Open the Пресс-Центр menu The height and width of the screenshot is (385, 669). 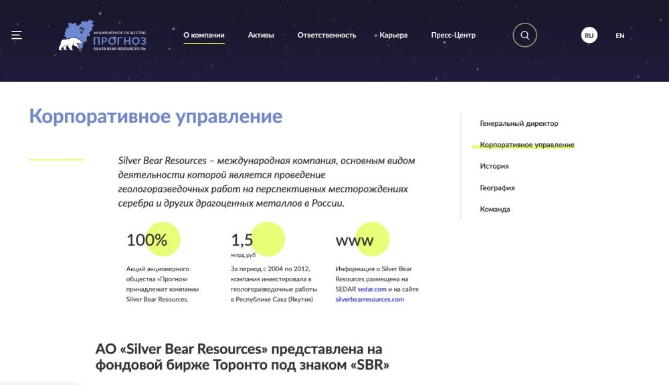click(x=453, y=35)
